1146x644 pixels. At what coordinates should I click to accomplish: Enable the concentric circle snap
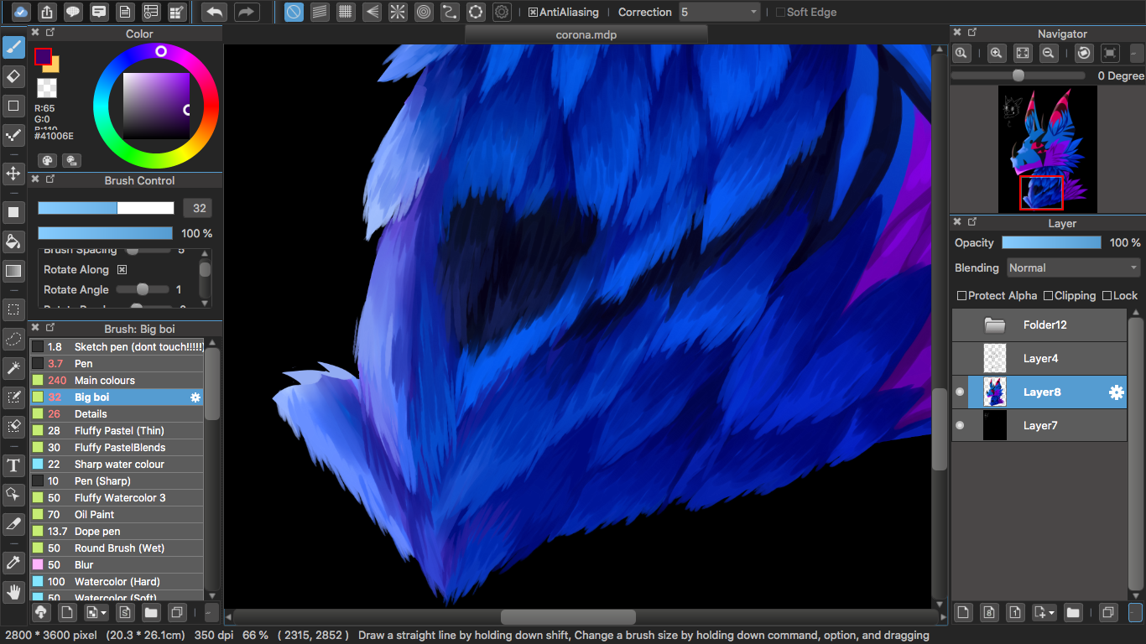pos(424,12)
